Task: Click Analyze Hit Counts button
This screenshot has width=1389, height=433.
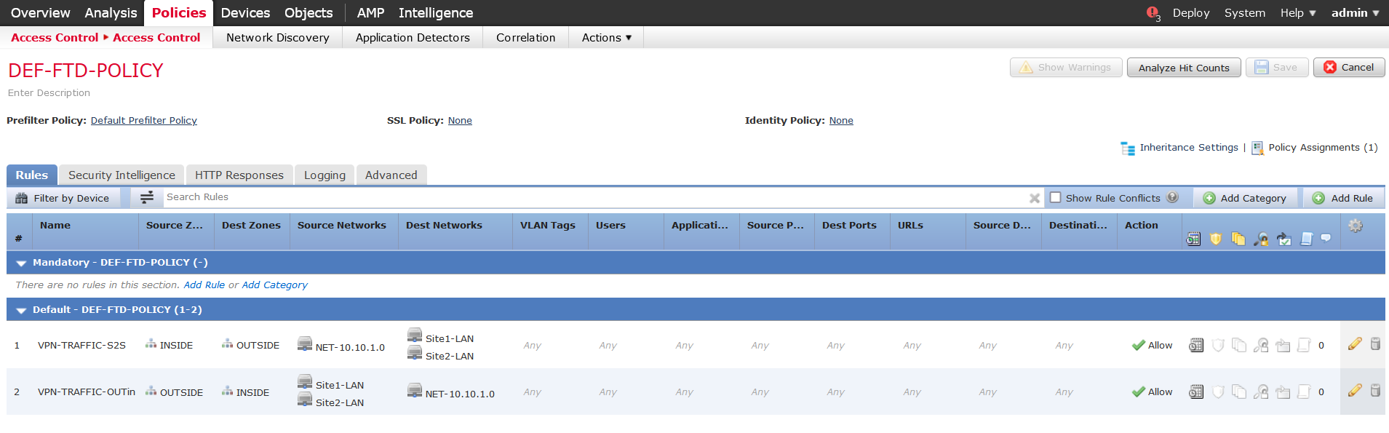Action: click(x=1183, y=68)
